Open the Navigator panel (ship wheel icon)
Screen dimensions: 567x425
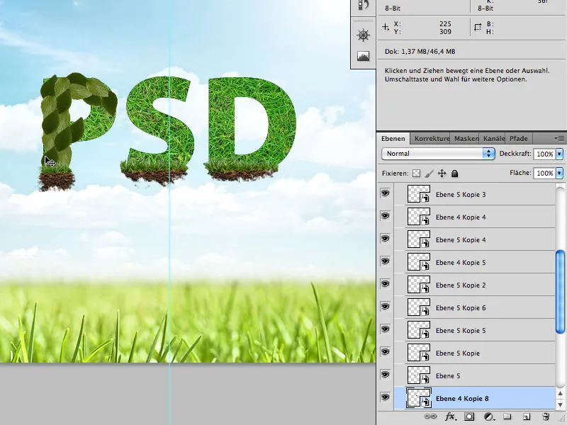click(363, 35)
